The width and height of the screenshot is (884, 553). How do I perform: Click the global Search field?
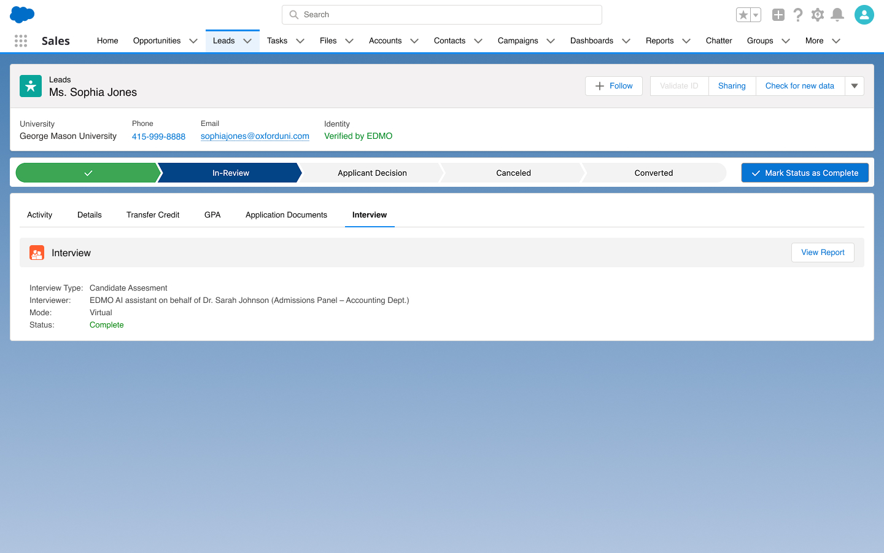442,15
